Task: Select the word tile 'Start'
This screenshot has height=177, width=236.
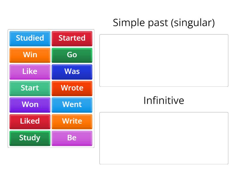Action: pyautogui.click(x=29, y=88)
